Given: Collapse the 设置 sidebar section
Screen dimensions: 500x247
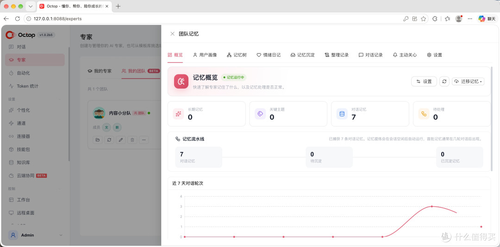Looking at the screenshot, I should (x=61, y=99).
